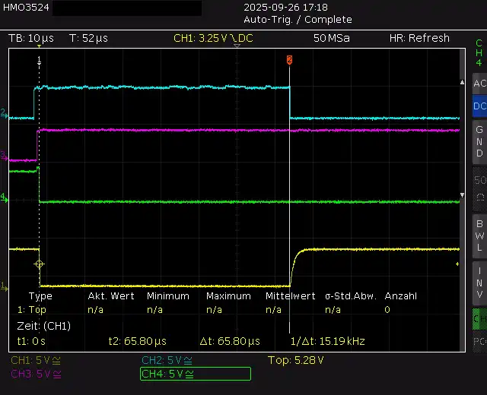The height and width of the screenshot is (395, 487).
Task: Select the CH1 5 V channel label
Action: [36, 360]
